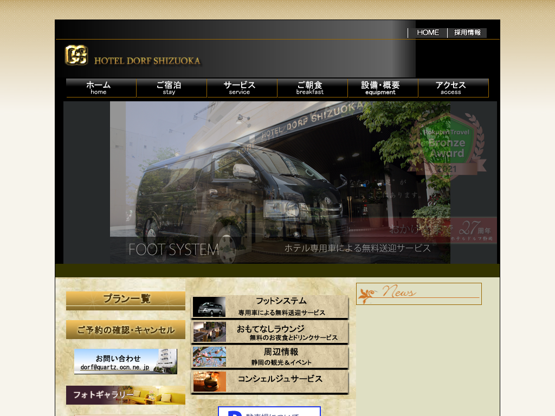Open おもてなしラウンジ evening meal banner
The width and height of the screenshot is (555, 416).
click(270, 332)
